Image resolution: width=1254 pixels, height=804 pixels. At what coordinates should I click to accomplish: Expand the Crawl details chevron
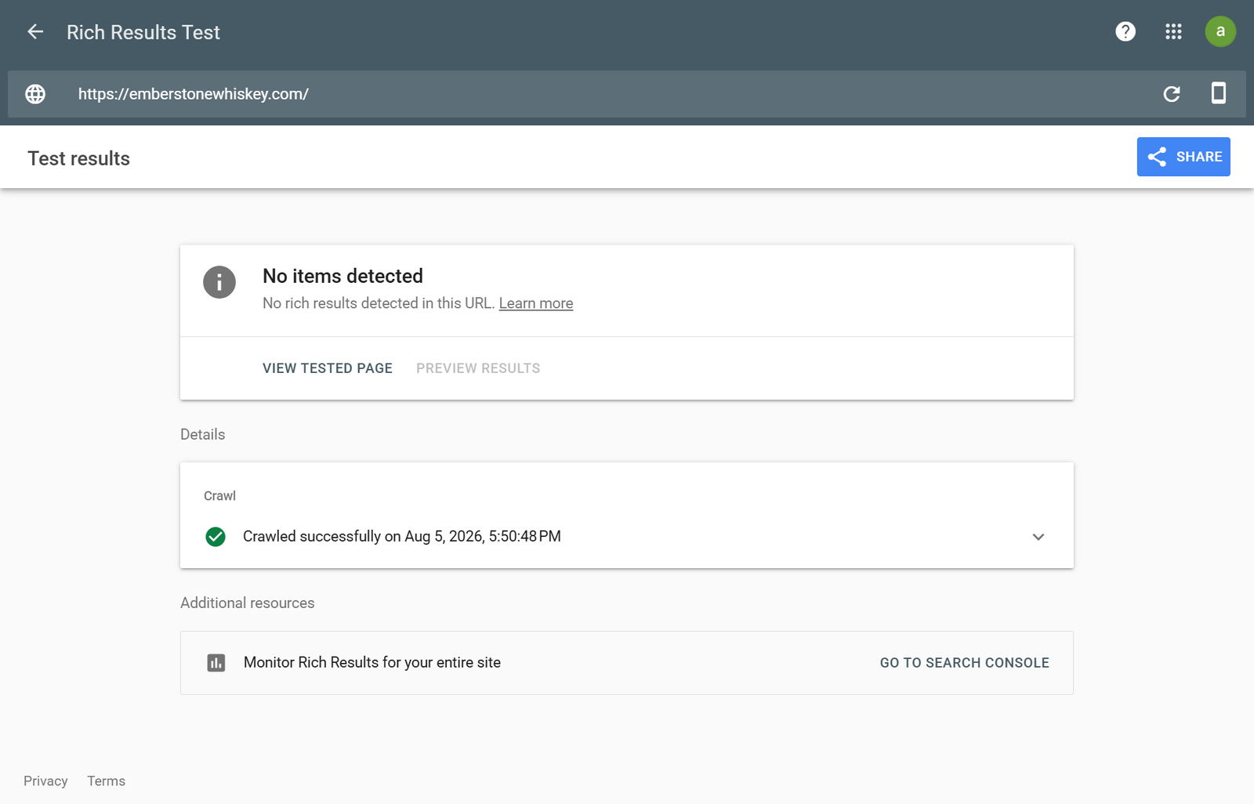tap(1038, 537)
